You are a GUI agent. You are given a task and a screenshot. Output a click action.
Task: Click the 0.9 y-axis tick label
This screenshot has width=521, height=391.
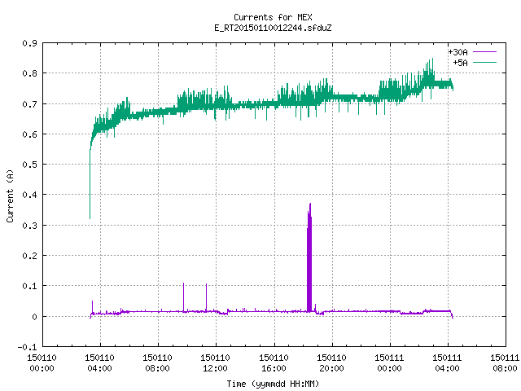[29, 43]
